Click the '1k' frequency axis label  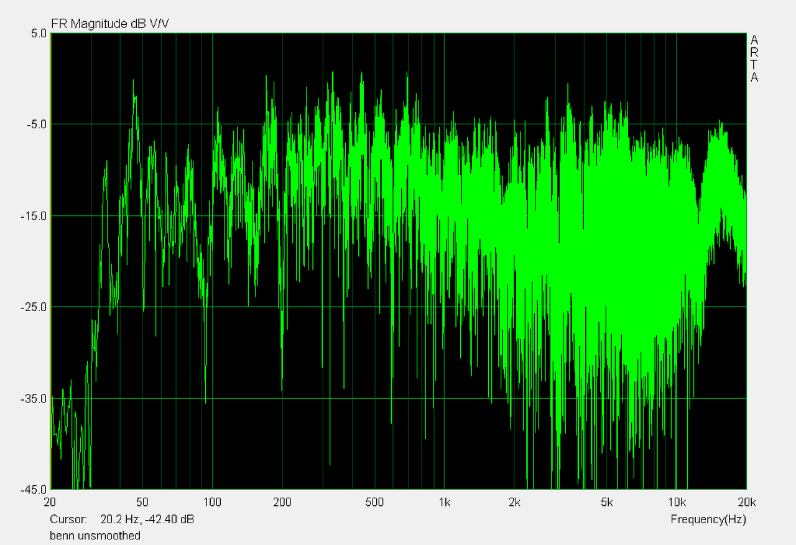445,503
